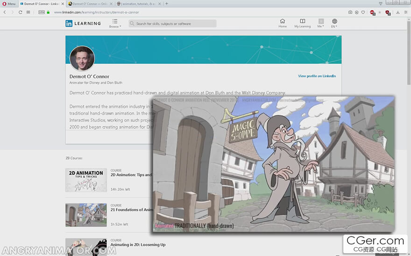Focus the 'Search for skills, subjects or software' field
411x256 pixels.
click(172, 24)
